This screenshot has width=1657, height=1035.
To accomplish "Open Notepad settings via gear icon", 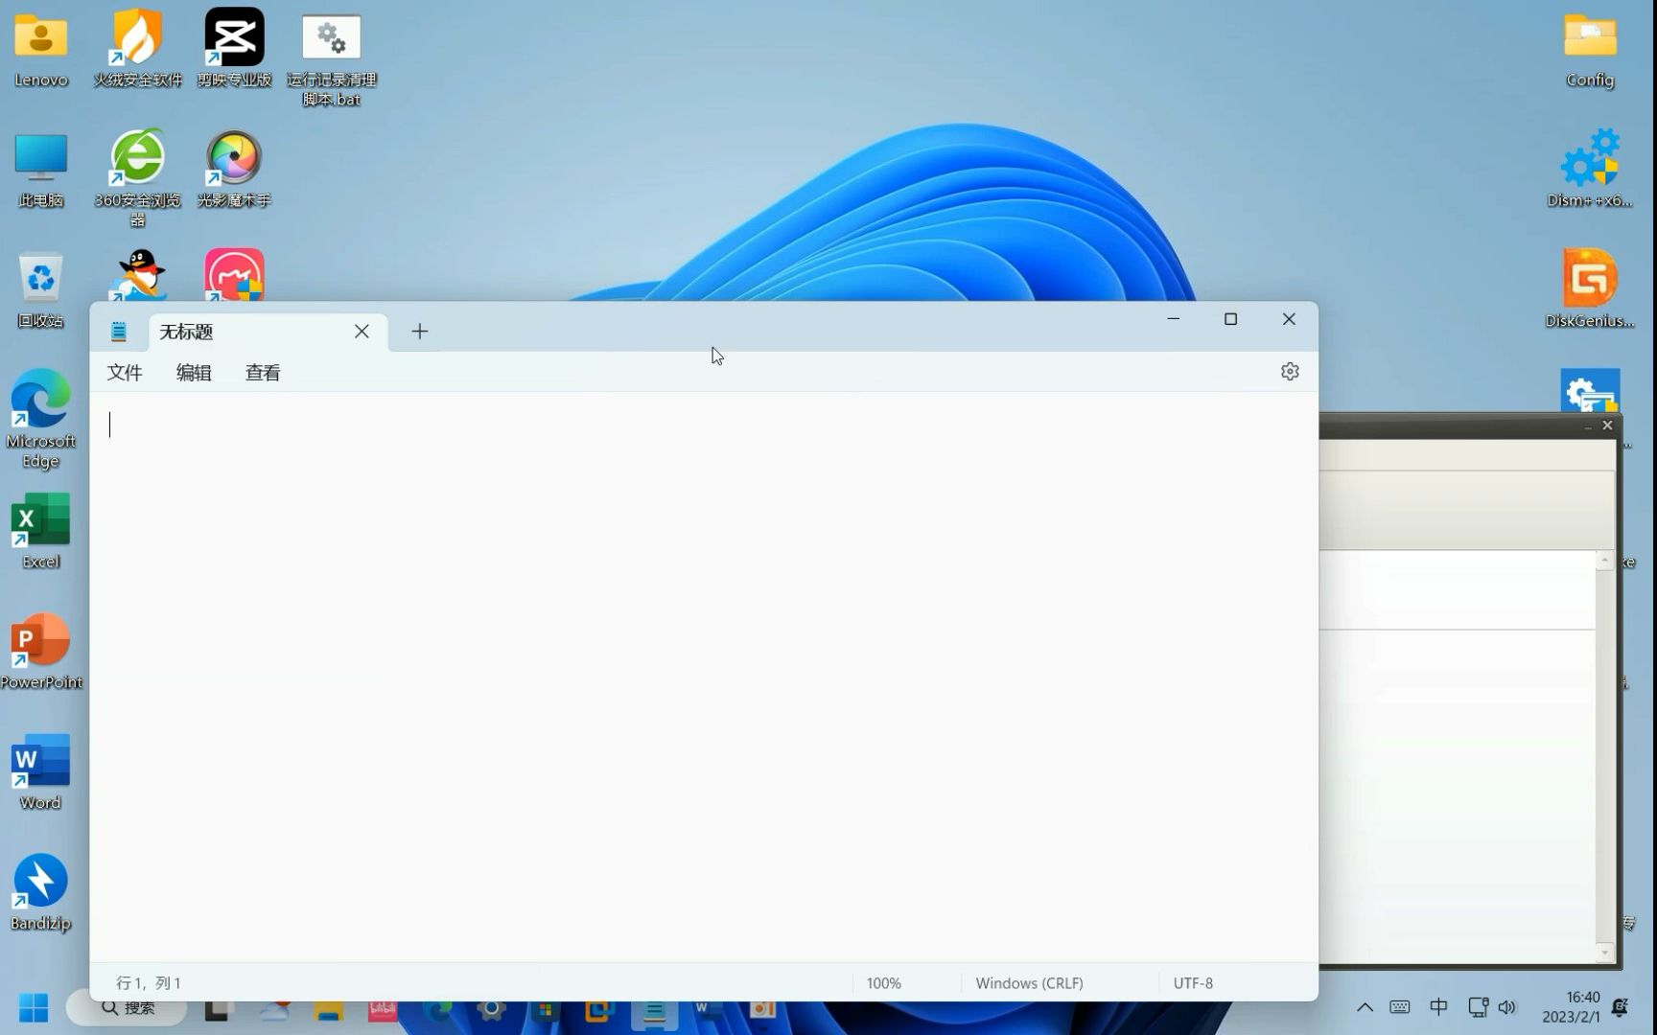I will (x=1290, y=372).
